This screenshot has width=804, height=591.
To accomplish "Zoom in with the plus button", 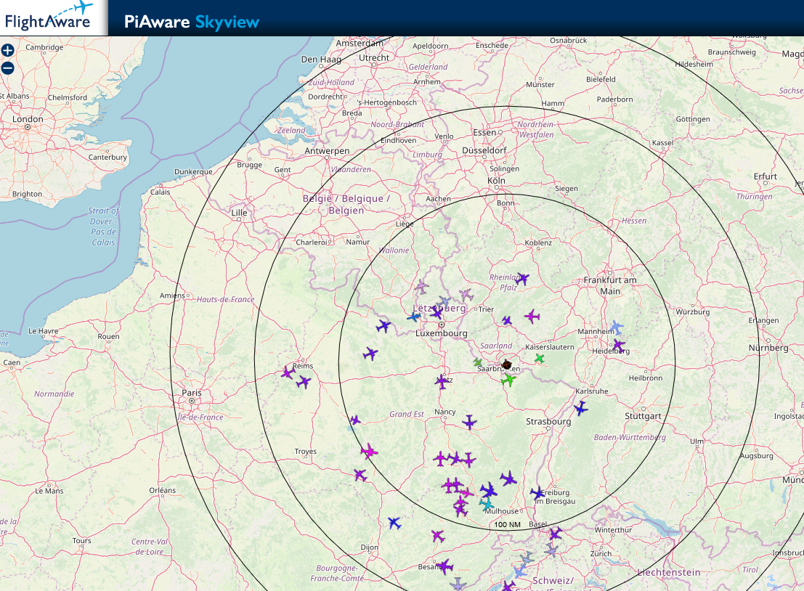I will (x=8, y=50).
